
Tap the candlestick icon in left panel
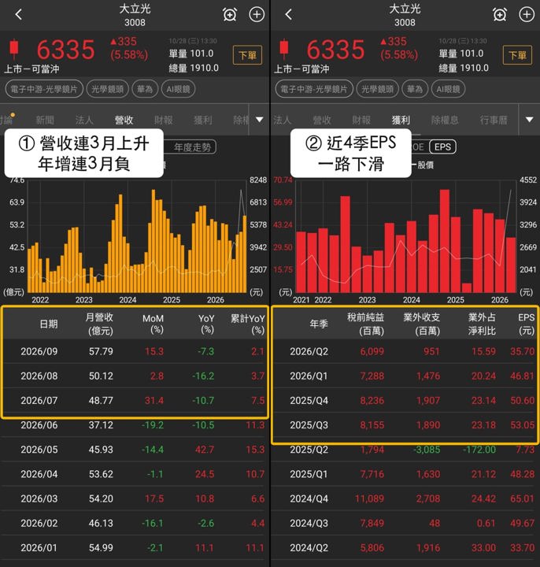point(14,49)
